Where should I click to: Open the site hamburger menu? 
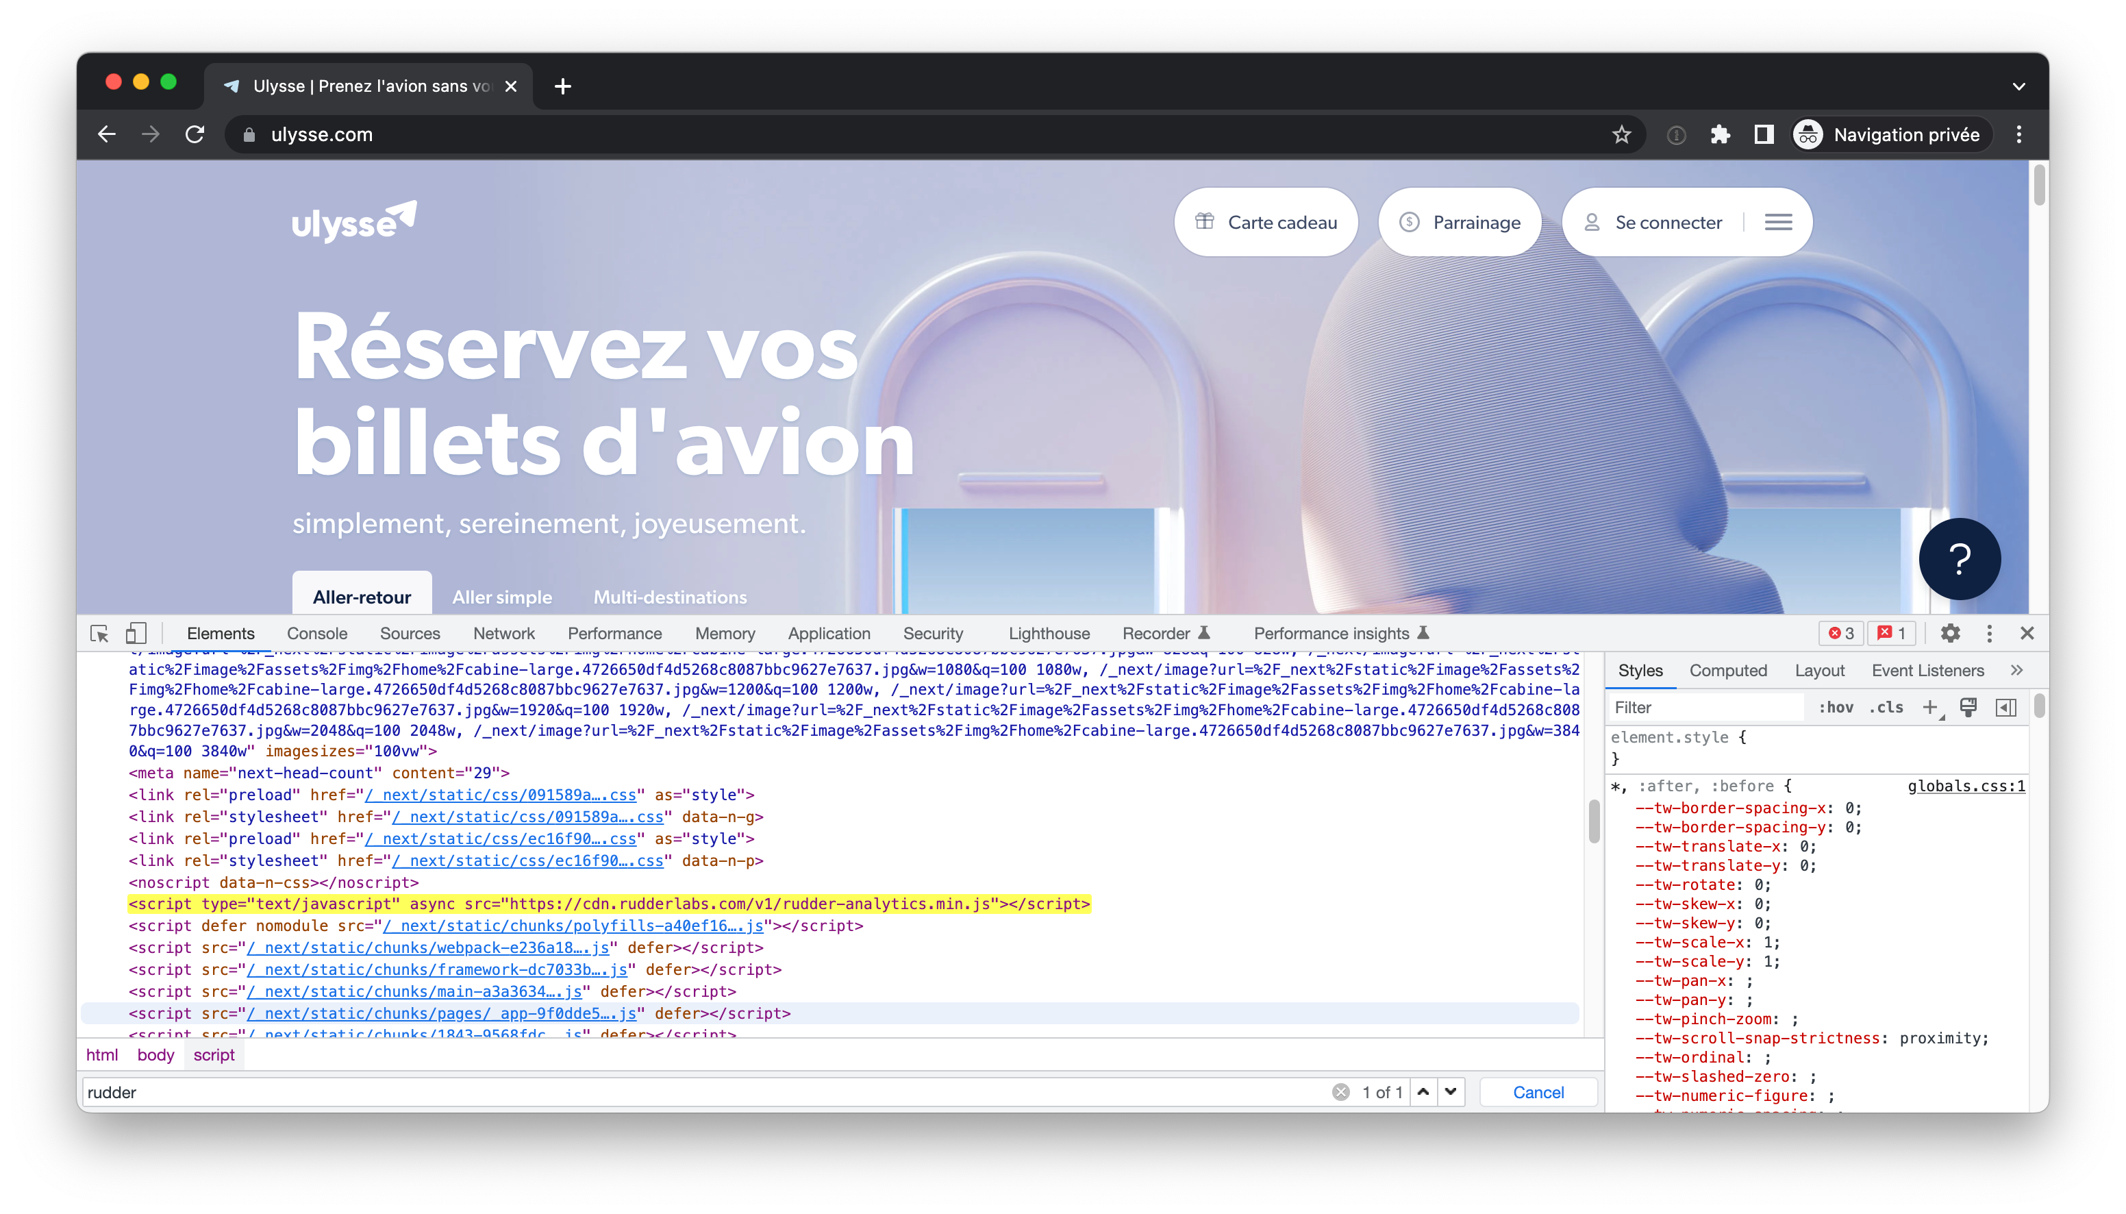pyautogui.click(x=1779, y=222)
